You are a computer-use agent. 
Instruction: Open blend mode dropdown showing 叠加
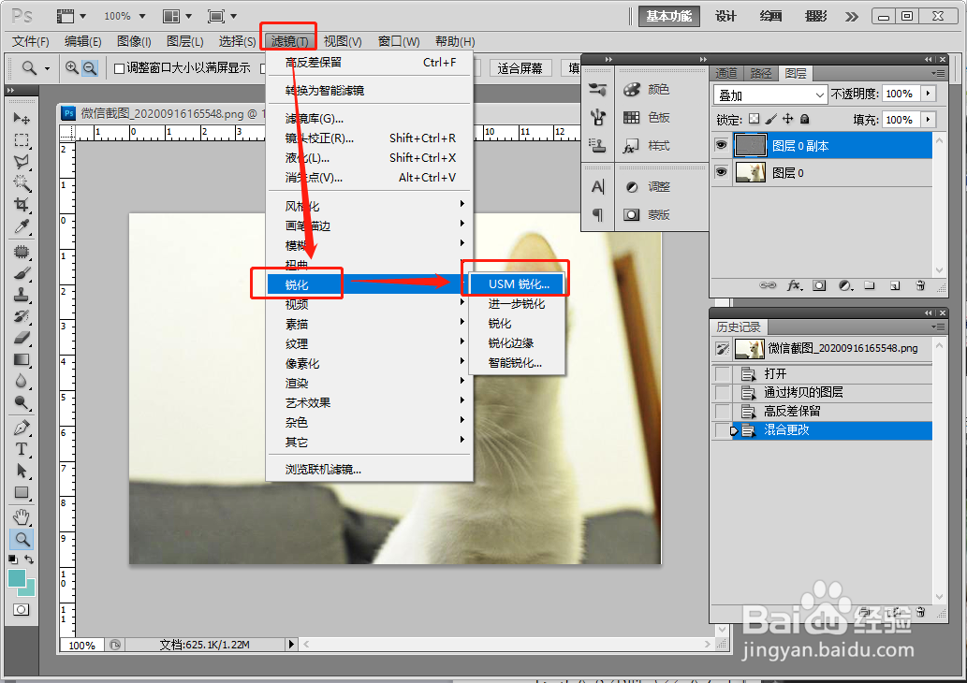[770, 94]
